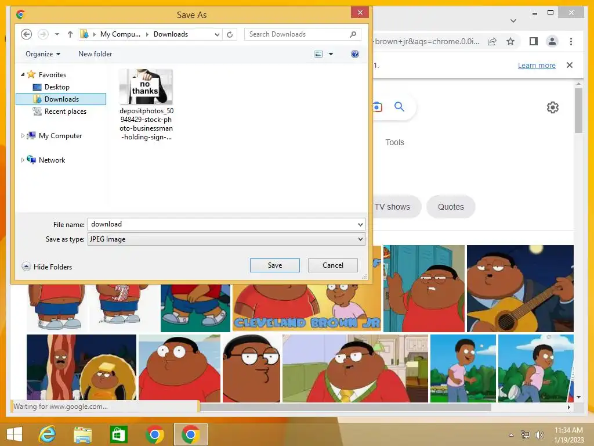
Task: Click the Cancel button
Action: point(332,265)
